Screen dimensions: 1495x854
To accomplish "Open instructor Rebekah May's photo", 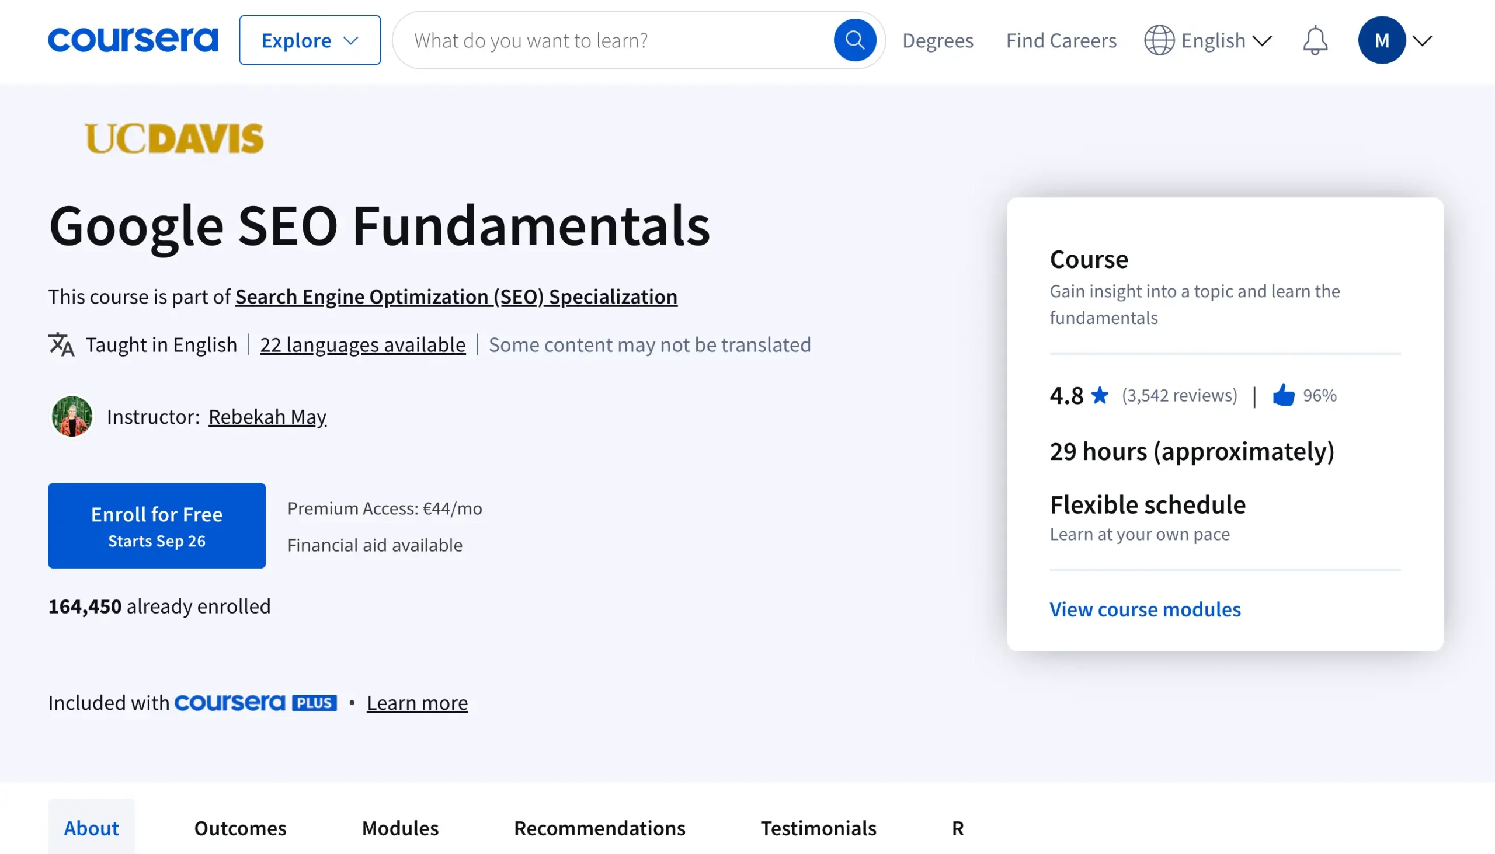I will [x=72, y=416].
